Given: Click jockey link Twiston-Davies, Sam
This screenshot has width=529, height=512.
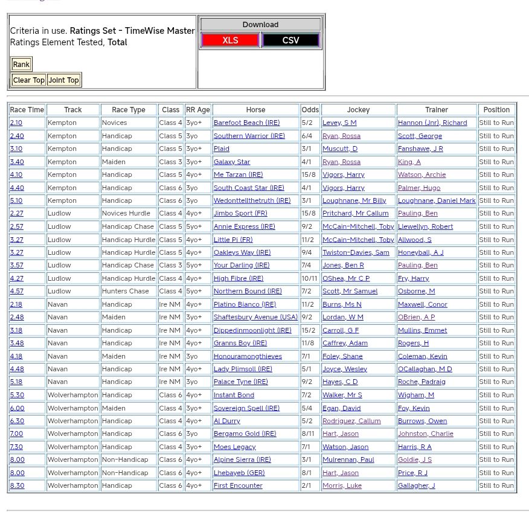Looking at the screenshot, I should coord(356,252).
